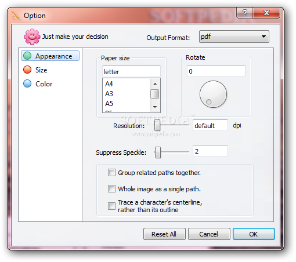Click the paper size list scrollbar thumb

click(155, 94)
